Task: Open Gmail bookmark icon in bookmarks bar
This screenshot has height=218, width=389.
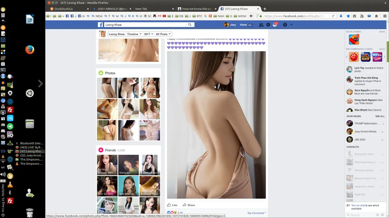Action: [x=159, y=16]
